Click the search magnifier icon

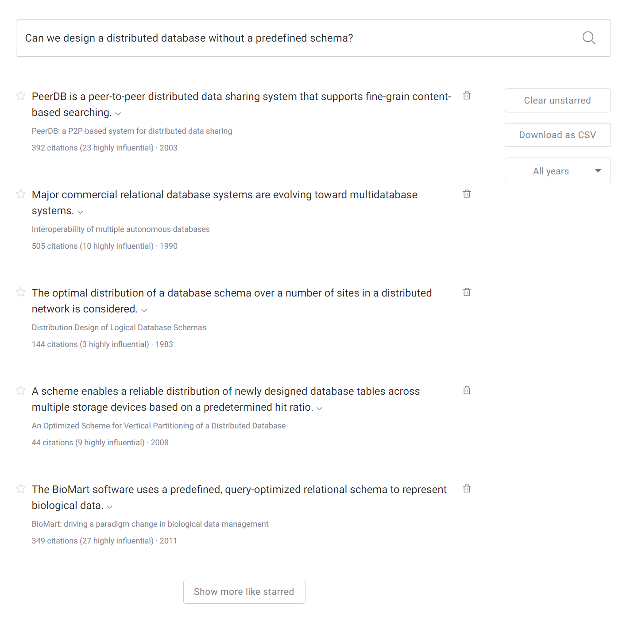click(x=588, y=38)
